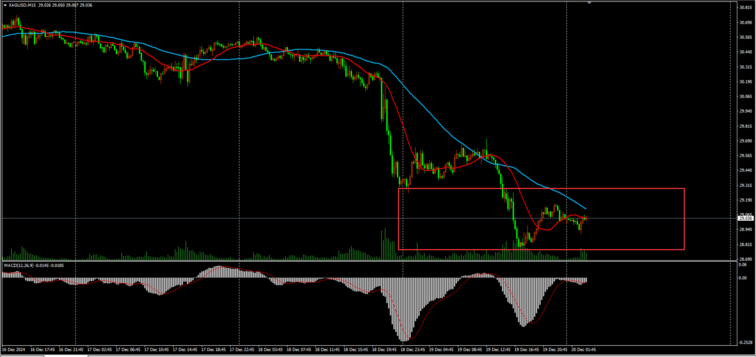Click the 0.00 MACD scale label
Viewport: 756px width, 357px height.
pyautogui.click(x=742, y=278)
